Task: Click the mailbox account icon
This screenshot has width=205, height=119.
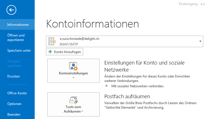Action: pos(52,41)
